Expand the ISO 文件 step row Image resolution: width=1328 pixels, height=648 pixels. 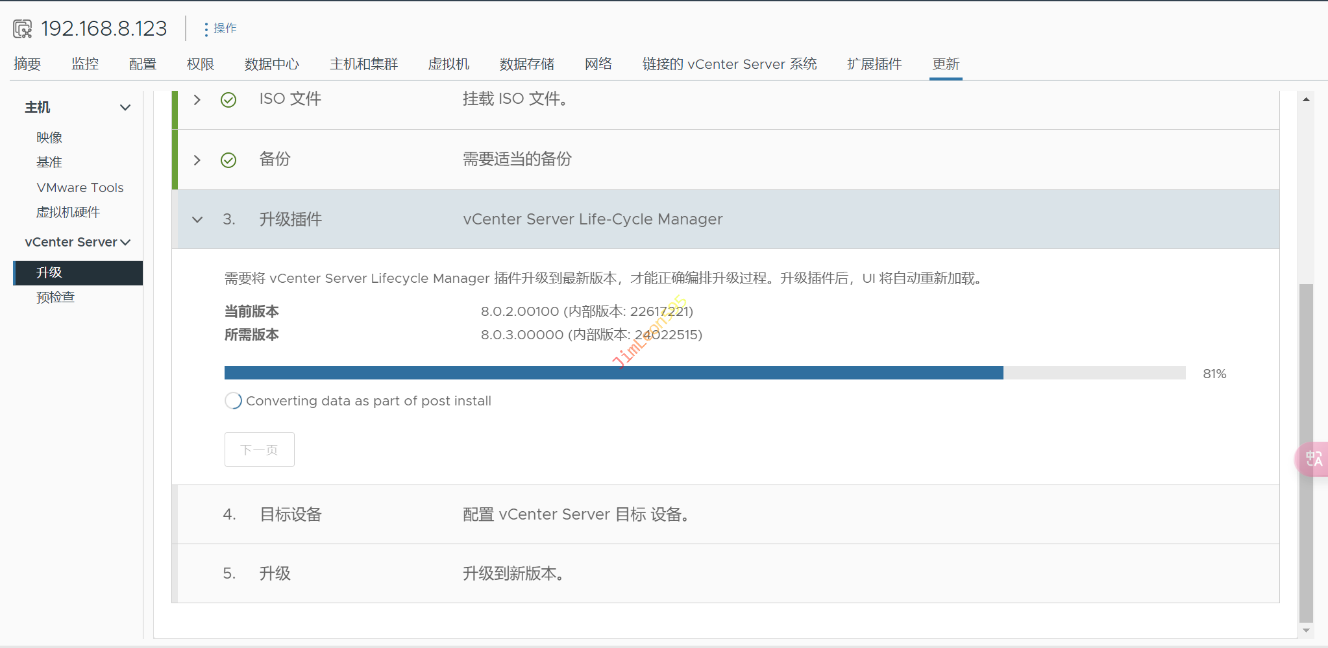197,100
